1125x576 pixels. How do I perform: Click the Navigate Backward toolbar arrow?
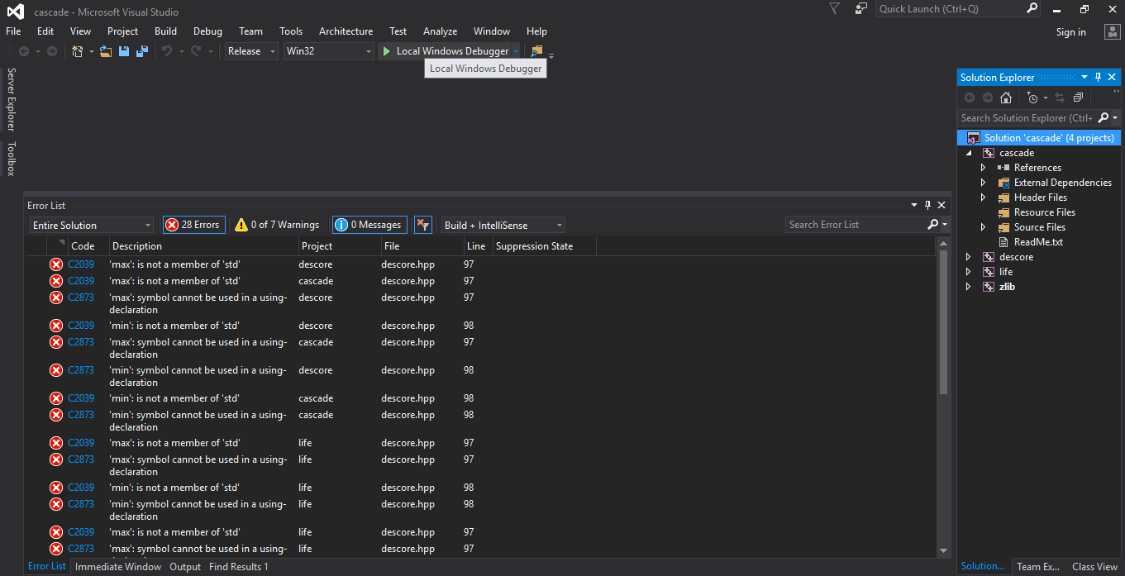[x=24, y=51]
